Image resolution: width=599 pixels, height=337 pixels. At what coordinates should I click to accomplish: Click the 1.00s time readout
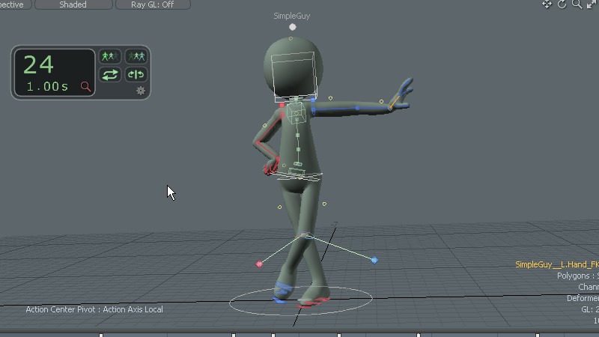click(x=46, y=87)
